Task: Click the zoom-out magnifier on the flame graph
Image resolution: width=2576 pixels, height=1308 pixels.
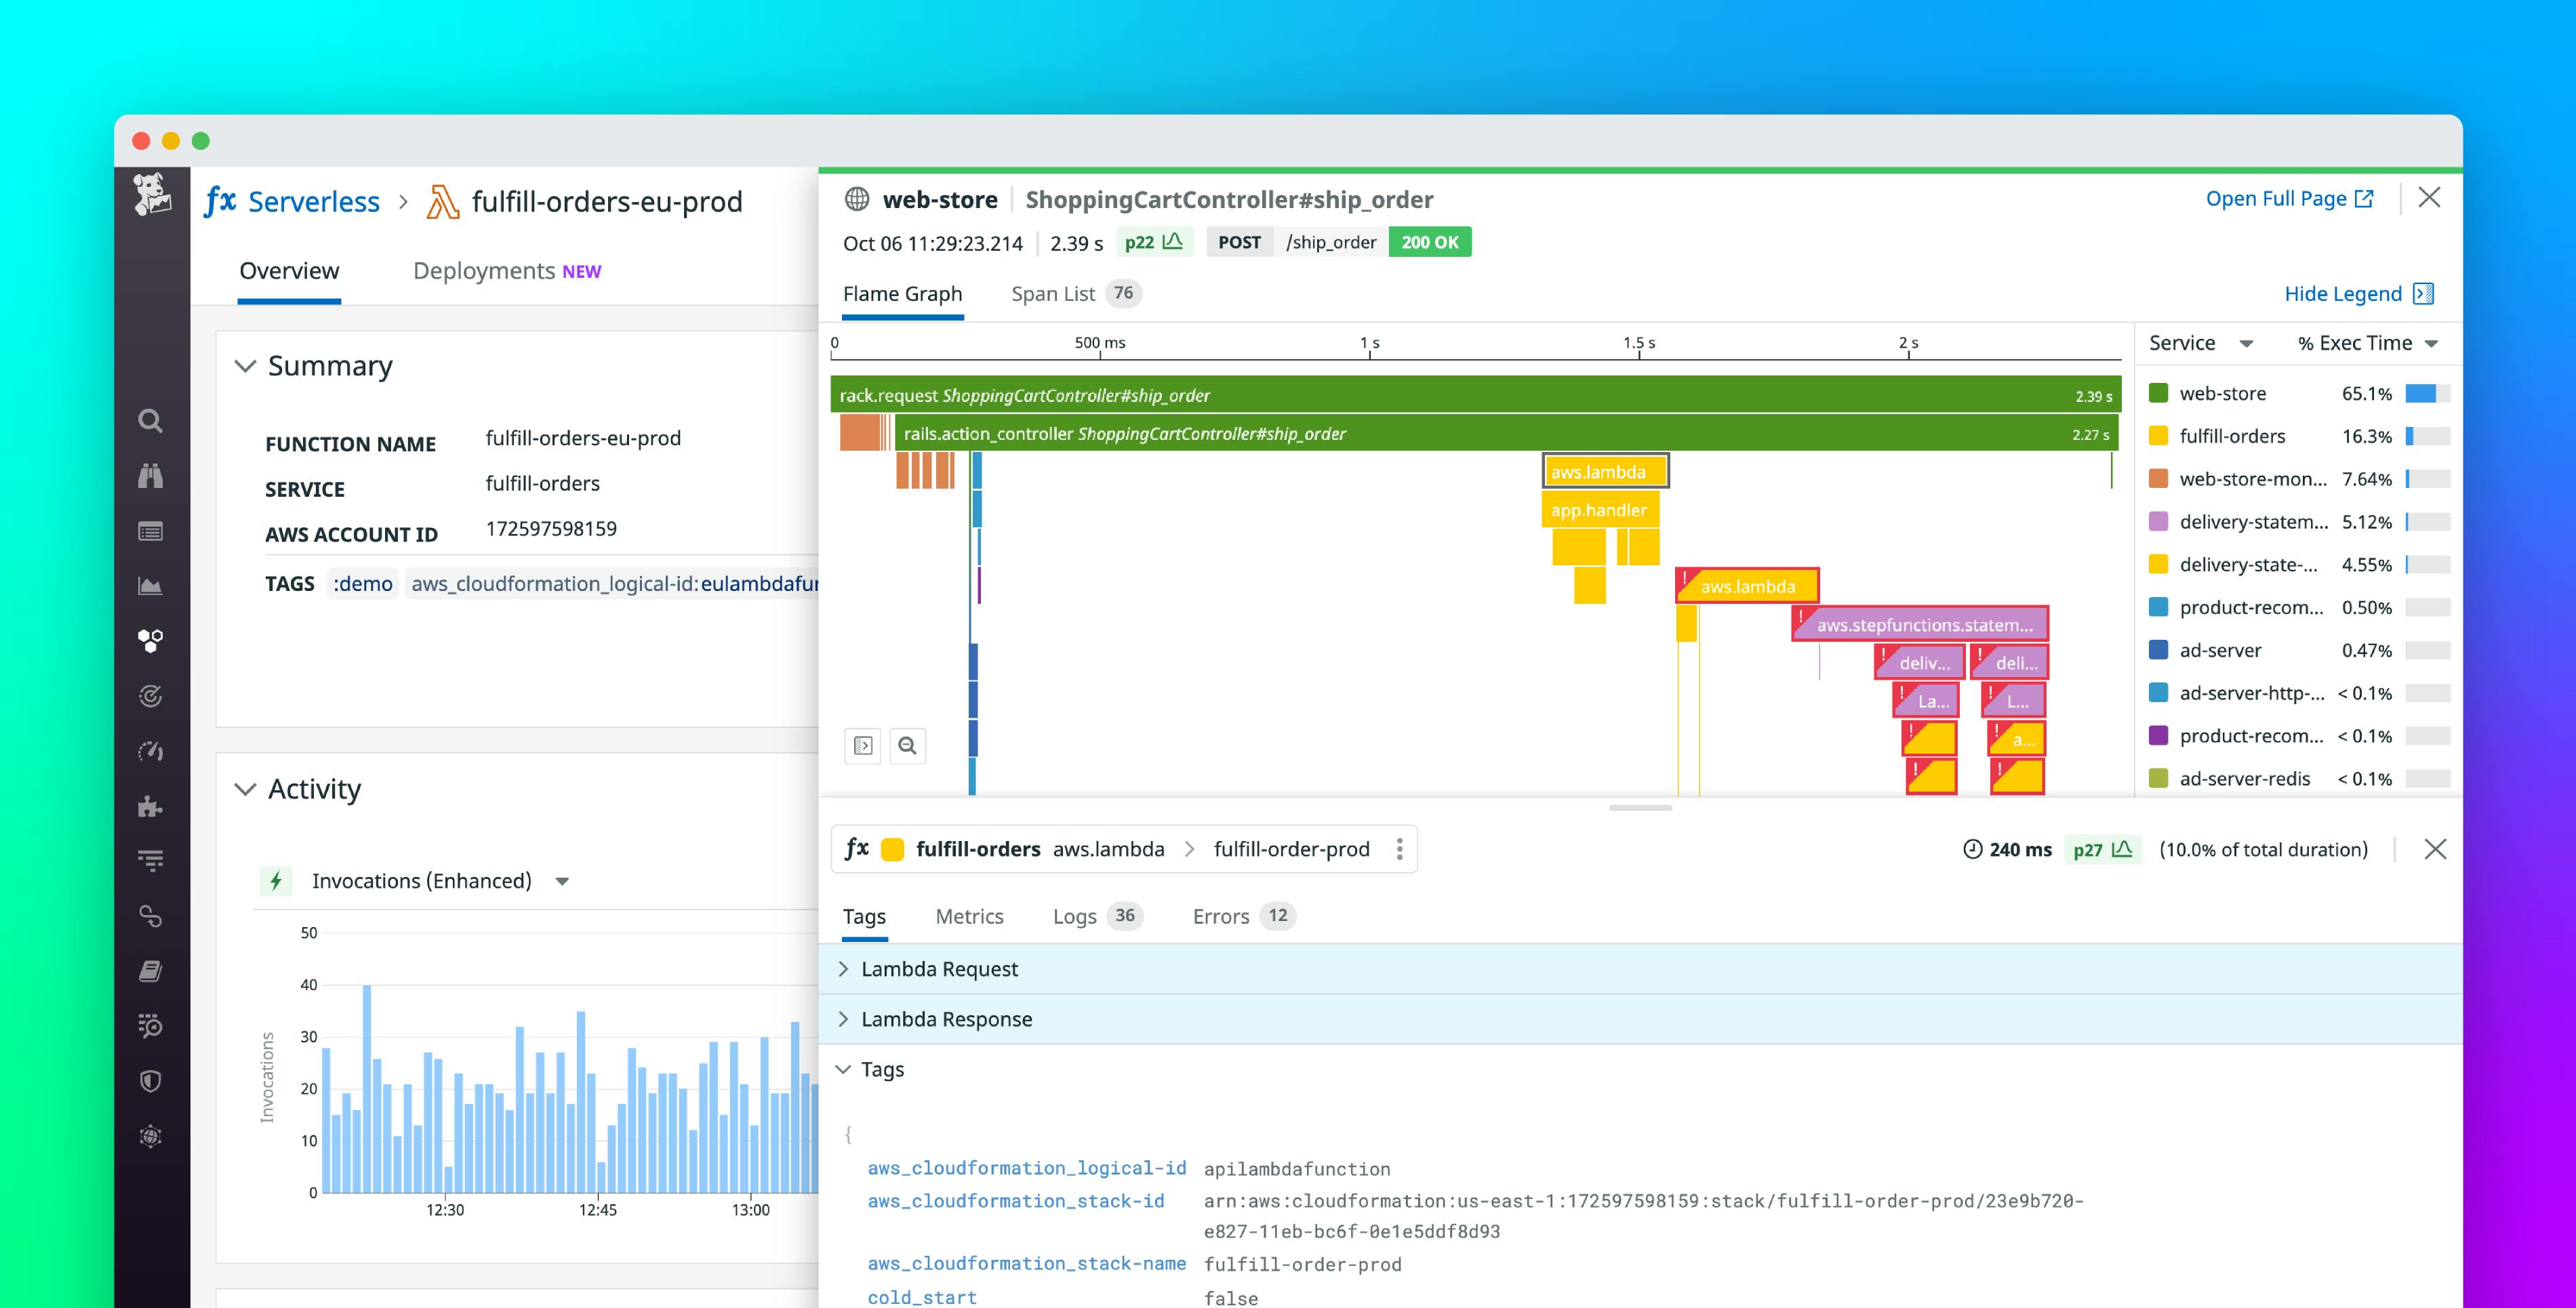Action: [908, 745]
